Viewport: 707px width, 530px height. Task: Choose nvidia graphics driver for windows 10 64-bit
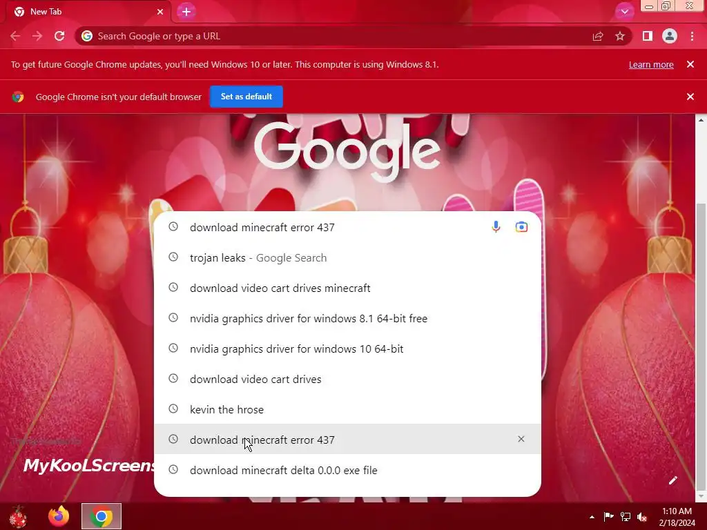tap(347, 349)
